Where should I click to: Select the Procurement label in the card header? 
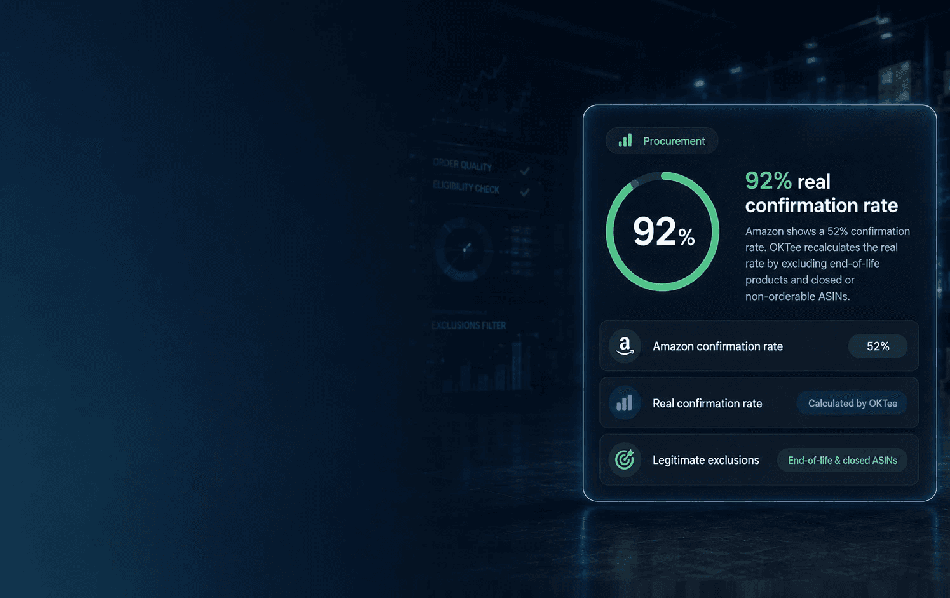point(674,141)
